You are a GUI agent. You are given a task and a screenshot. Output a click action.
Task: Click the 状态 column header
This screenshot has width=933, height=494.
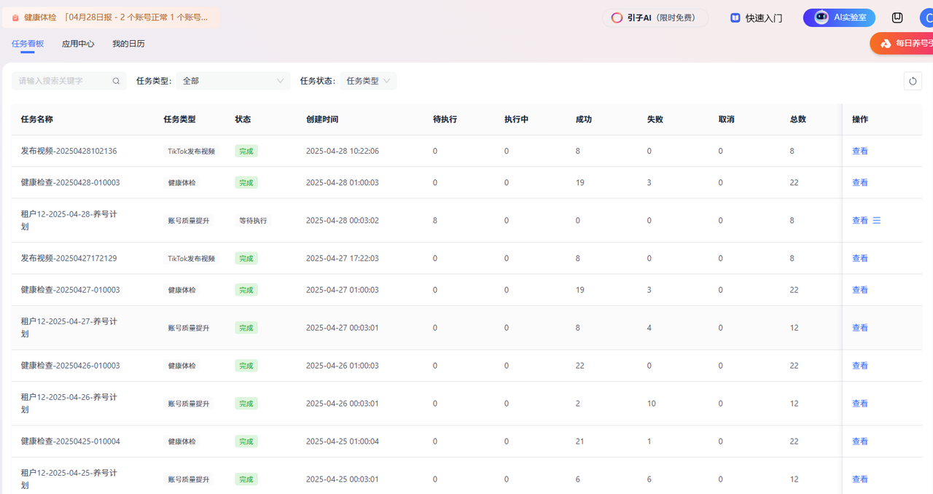tap(243, 119)
